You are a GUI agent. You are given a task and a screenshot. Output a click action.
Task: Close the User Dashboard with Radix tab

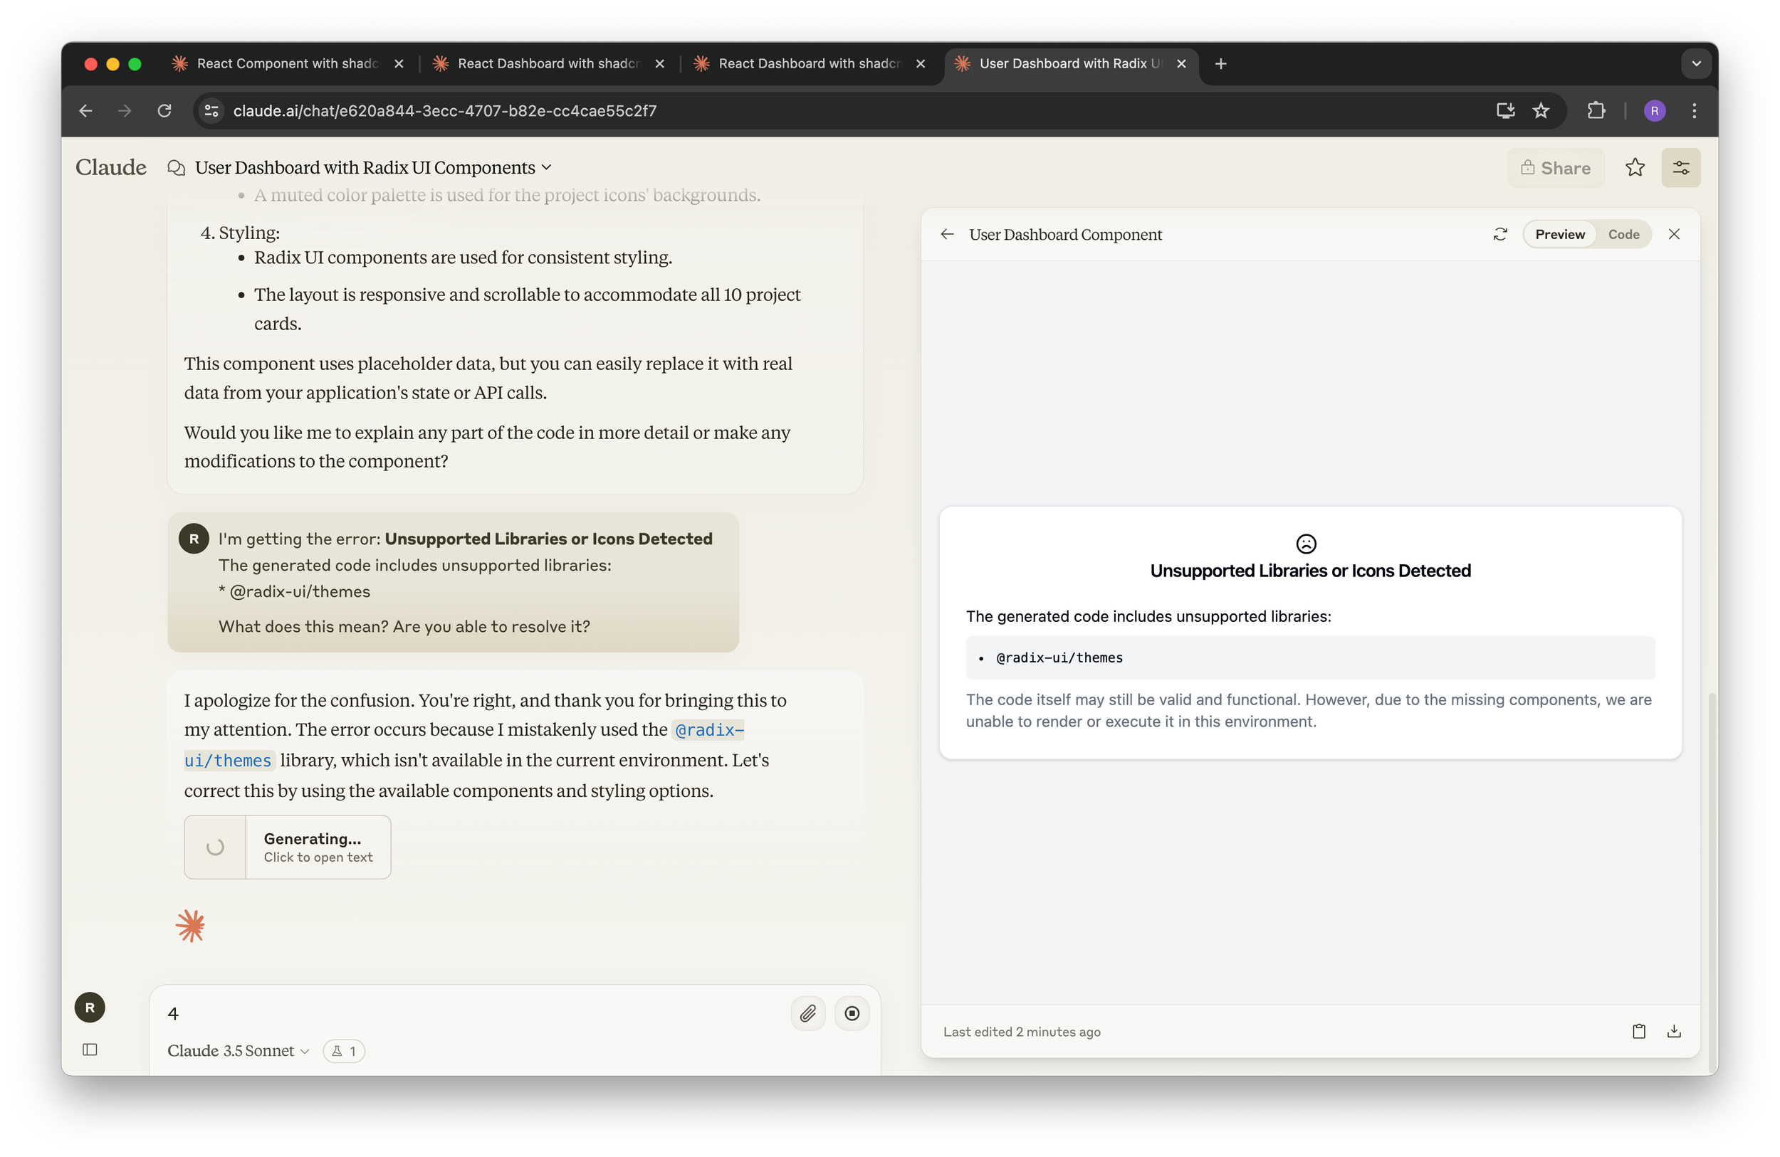(x=1181, y=63)
